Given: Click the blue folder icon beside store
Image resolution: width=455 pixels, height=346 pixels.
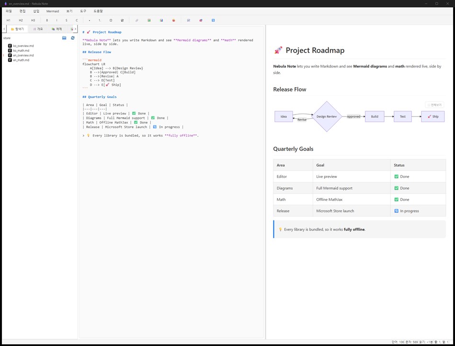Looking at the screenshot, I should tap(64, 38).
